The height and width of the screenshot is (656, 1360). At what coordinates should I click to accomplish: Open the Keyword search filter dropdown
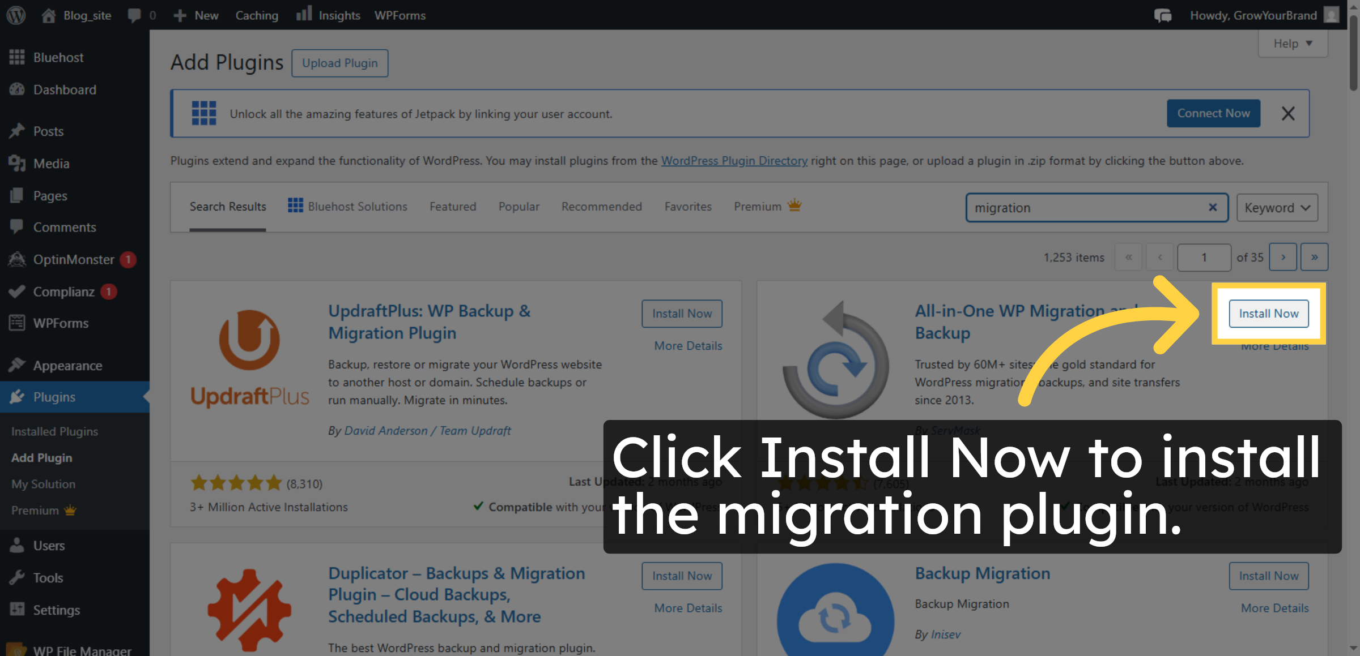1276,208
